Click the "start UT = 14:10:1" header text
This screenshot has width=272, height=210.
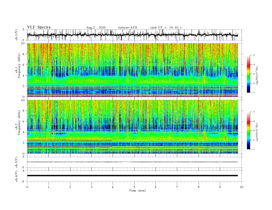[x=166, y=27]
